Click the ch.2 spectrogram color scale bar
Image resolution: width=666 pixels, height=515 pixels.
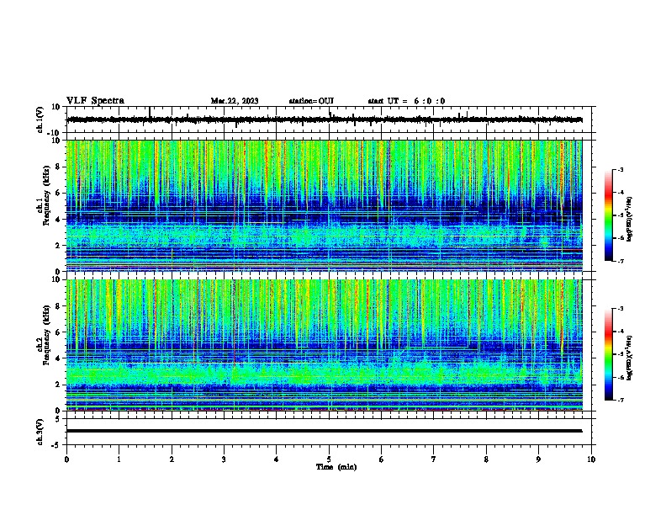[x=609, y=354]
